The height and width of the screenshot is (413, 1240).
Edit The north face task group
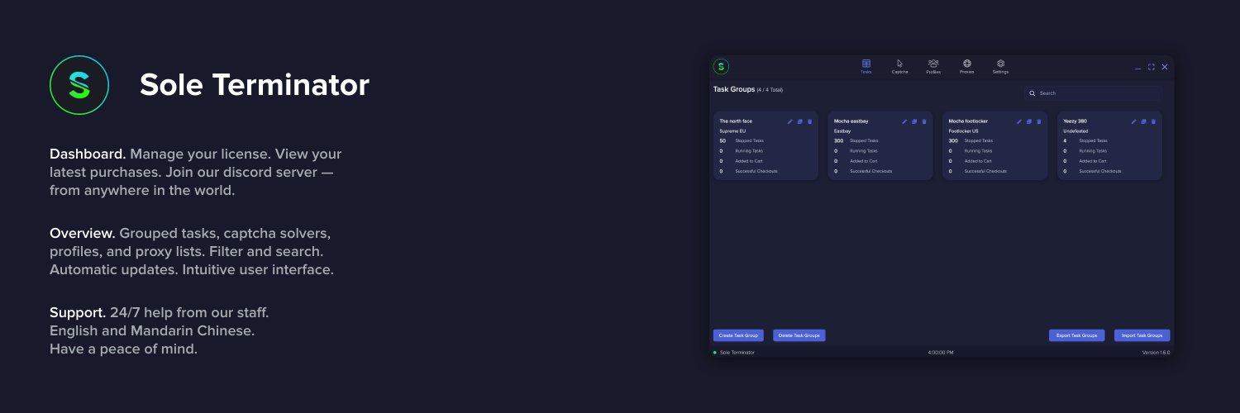coord(789,121)
